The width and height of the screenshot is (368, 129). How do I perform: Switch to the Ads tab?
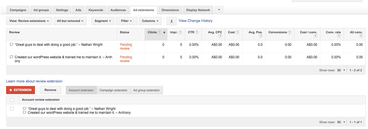pyautogui.click(x=78, y=10)
